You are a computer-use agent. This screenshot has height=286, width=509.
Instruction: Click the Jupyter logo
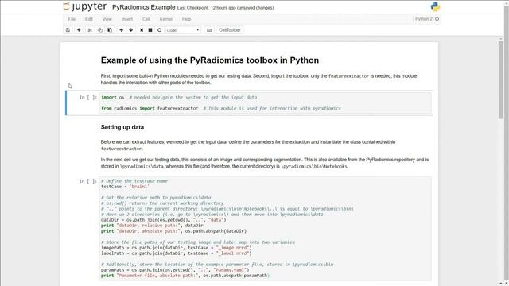(x=85, y=6)
